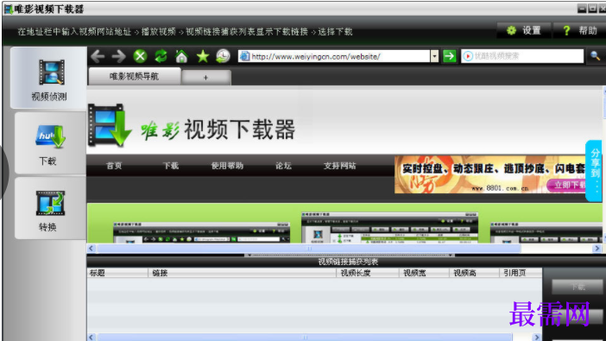Refresh the page with green arrows icon
The height and width of the screenshot is (341, 606).
(x=161, y=56)
